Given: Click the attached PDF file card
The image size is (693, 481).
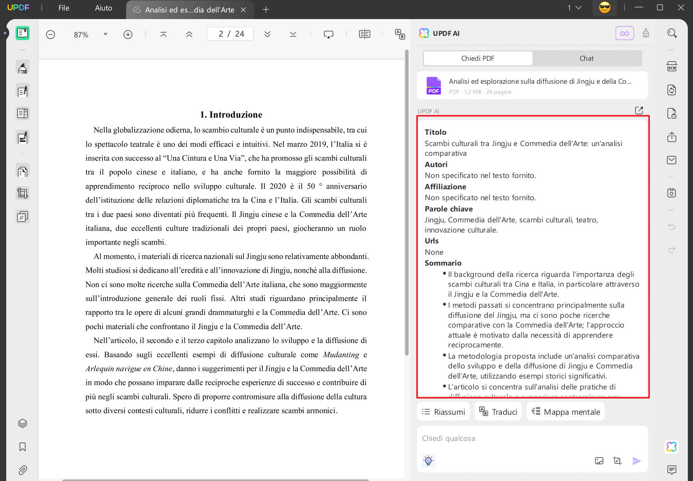Looking at the screenshot, I should tap(532, 86).
